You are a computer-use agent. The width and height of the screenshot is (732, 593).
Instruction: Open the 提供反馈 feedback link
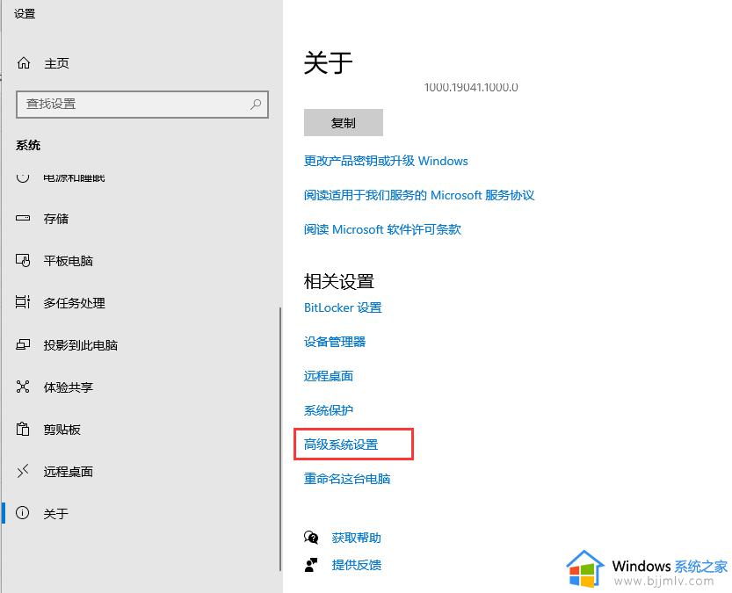point(357,565)
